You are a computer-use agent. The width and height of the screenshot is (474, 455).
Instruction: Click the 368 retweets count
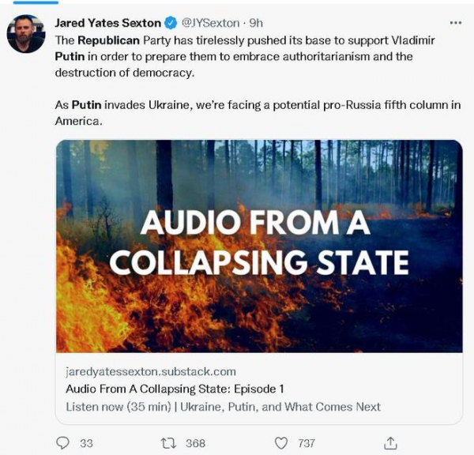pos(195,443)
